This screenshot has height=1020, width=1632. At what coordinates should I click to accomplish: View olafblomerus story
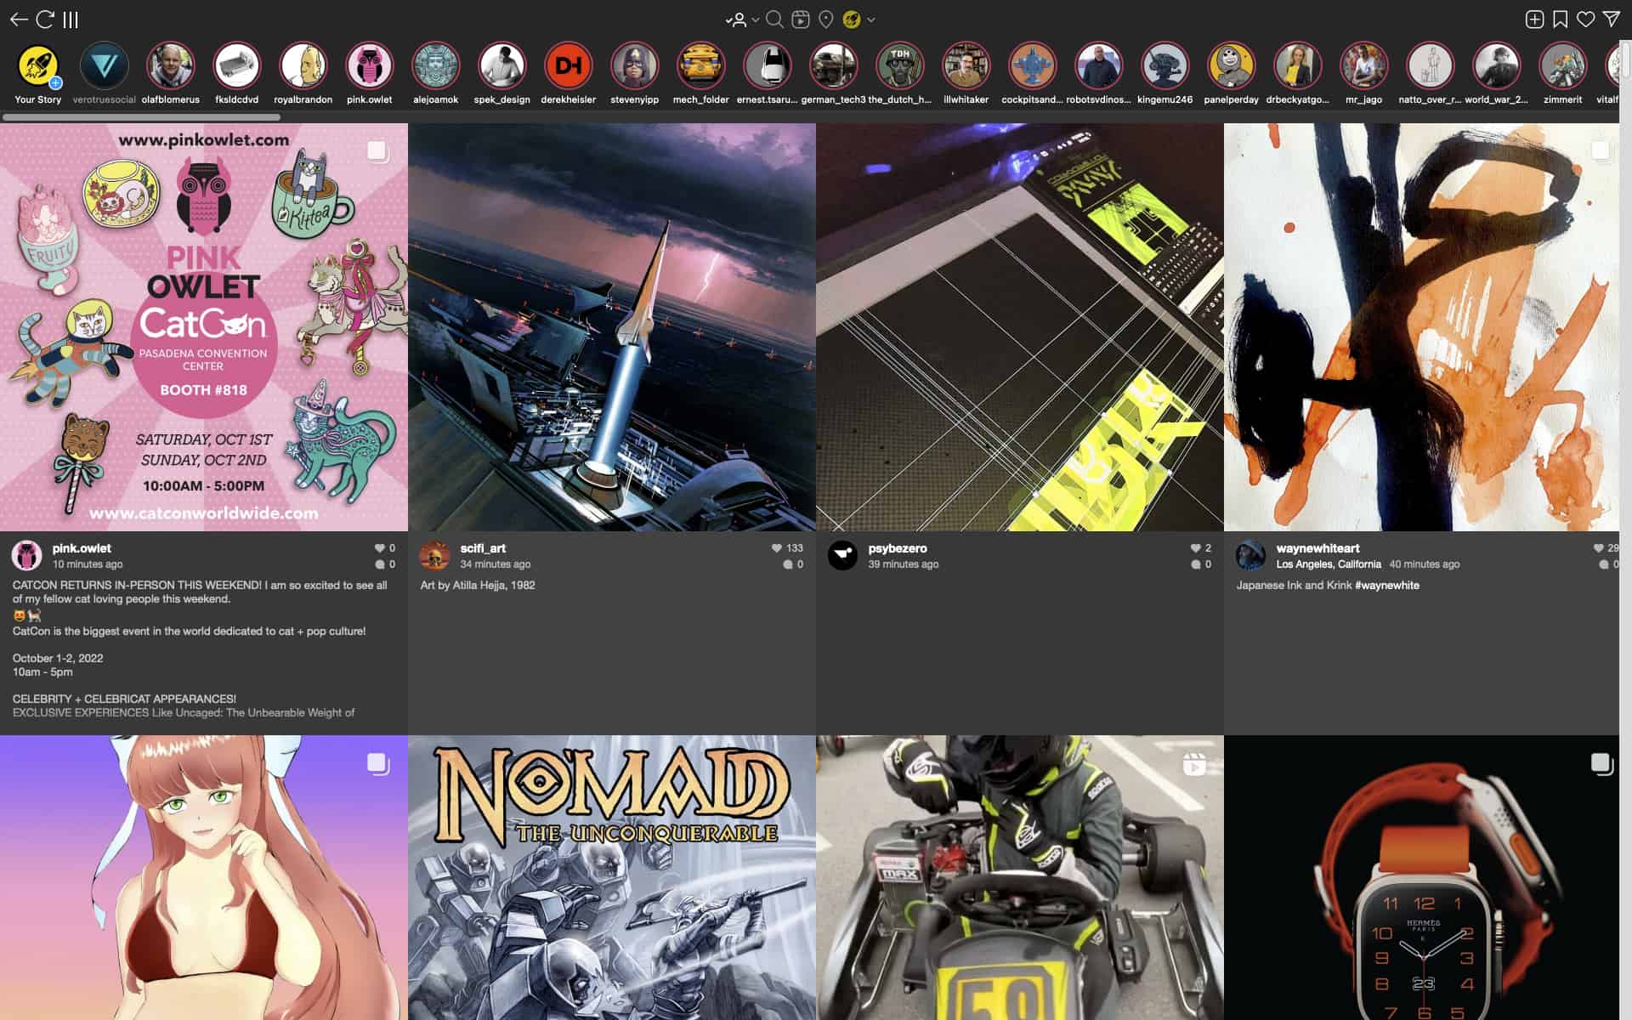click(x=170, y=66)
